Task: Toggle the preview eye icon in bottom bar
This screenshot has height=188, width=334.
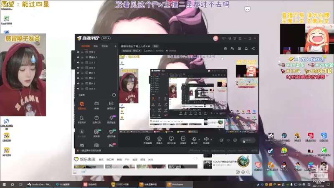Action: [x=228, y=140]
